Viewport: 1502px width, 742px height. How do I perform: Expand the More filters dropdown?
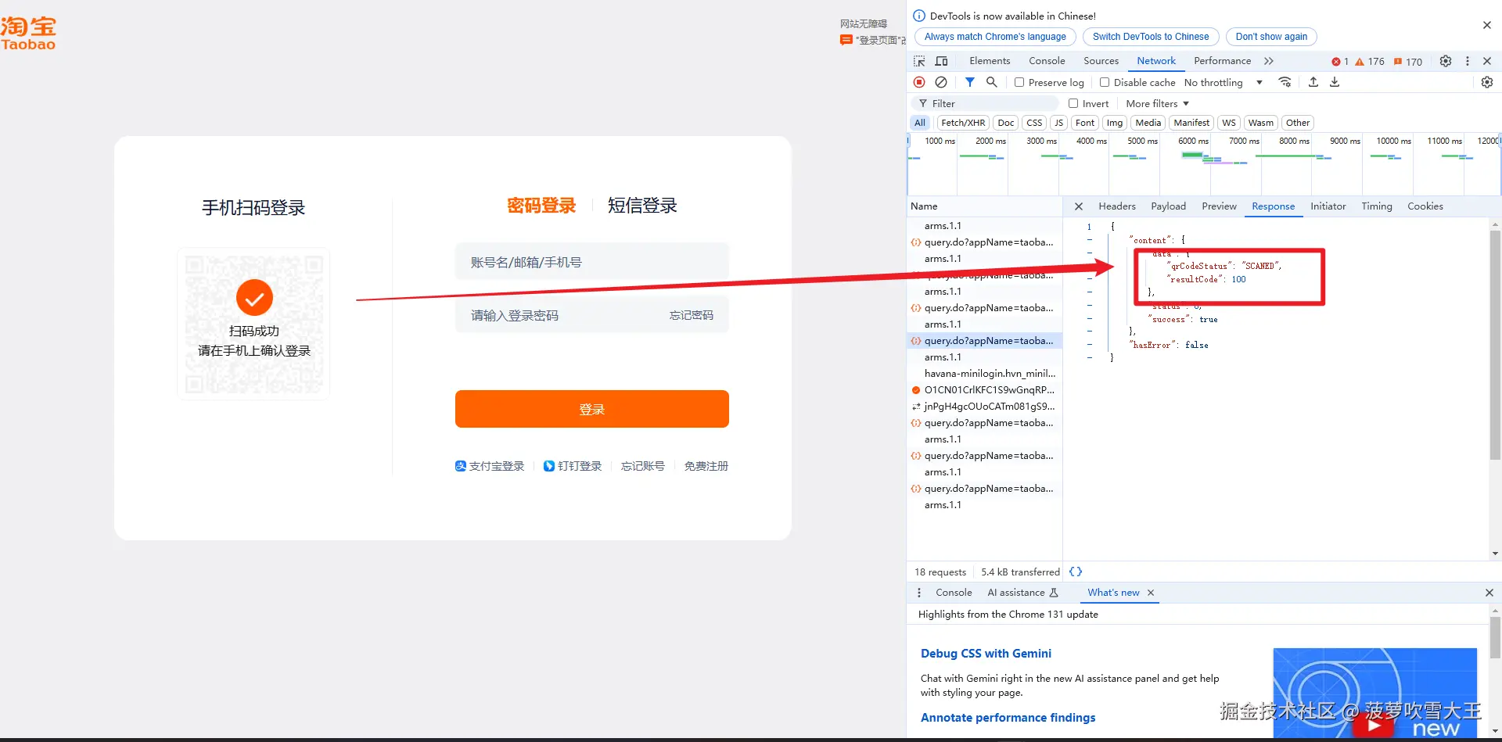point(1157,103)
